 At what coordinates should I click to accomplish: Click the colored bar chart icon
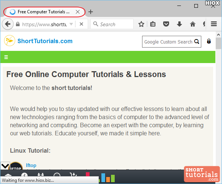(108, 177)
